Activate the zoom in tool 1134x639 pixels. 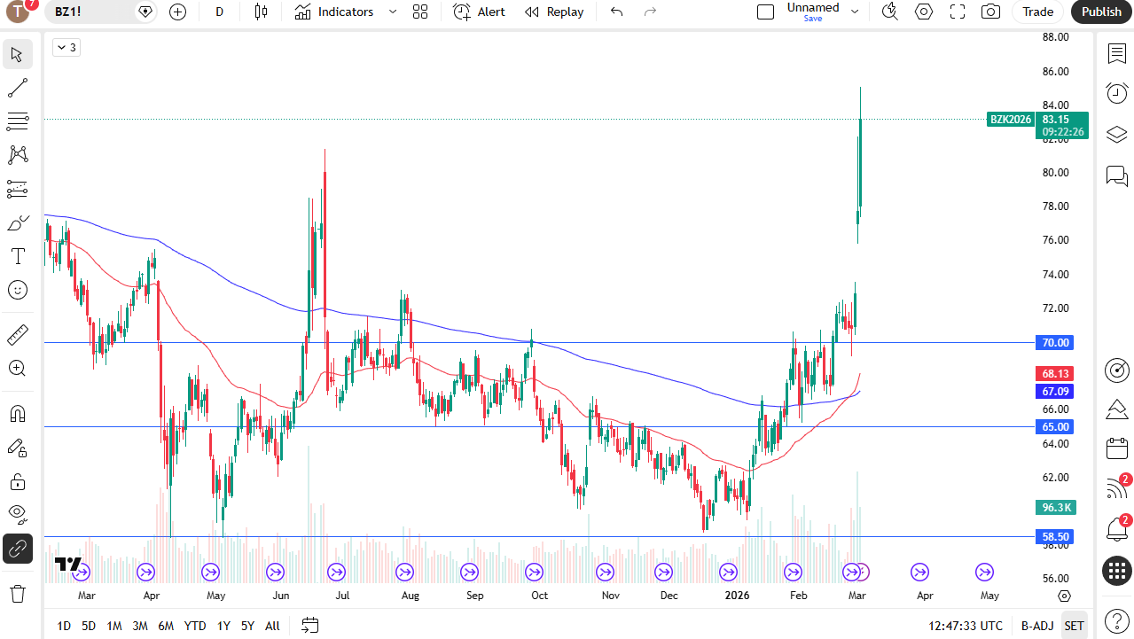click(x=18, y=369)
